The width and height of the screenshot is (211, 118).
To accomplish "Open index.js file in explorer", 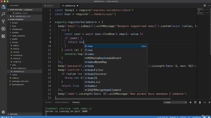I will click(25, 78).
